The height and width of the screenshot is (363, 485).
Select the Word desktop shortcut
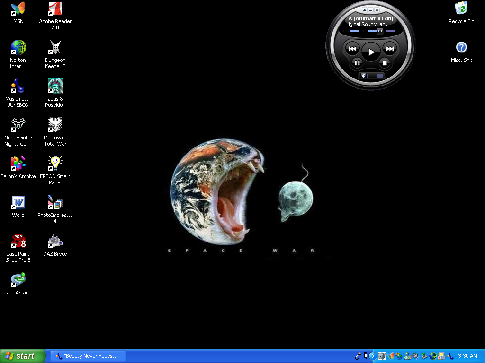[x=18, y=207]
